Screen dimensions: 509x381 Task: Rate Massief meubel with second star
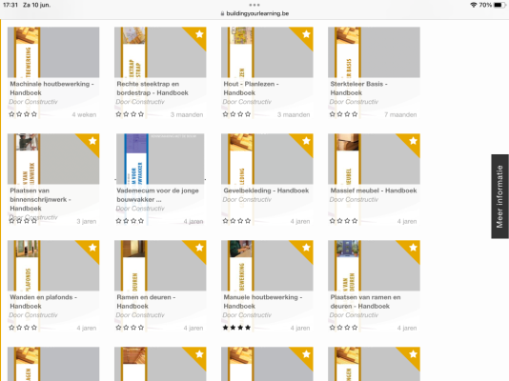point(339,221)
